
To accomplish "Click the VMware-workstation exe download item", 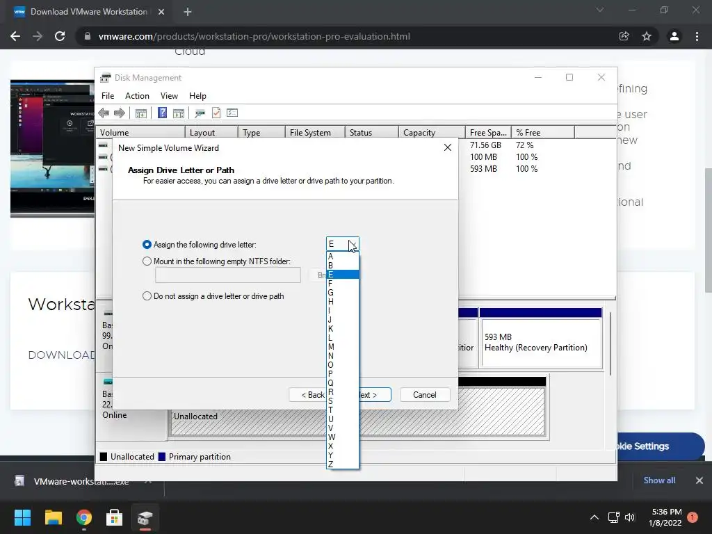I will click(x=81, y=481).
